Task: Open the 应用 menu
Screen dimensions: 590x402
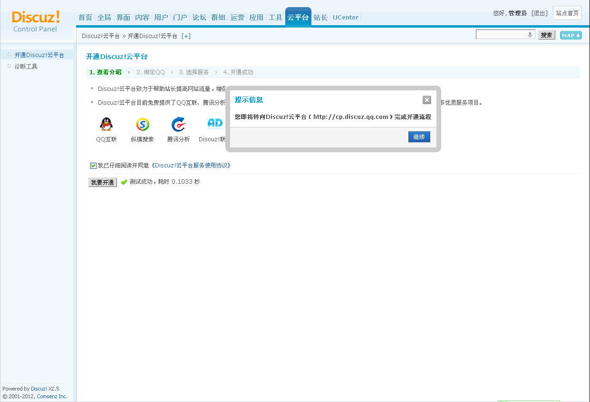Action: pos(256,18)
